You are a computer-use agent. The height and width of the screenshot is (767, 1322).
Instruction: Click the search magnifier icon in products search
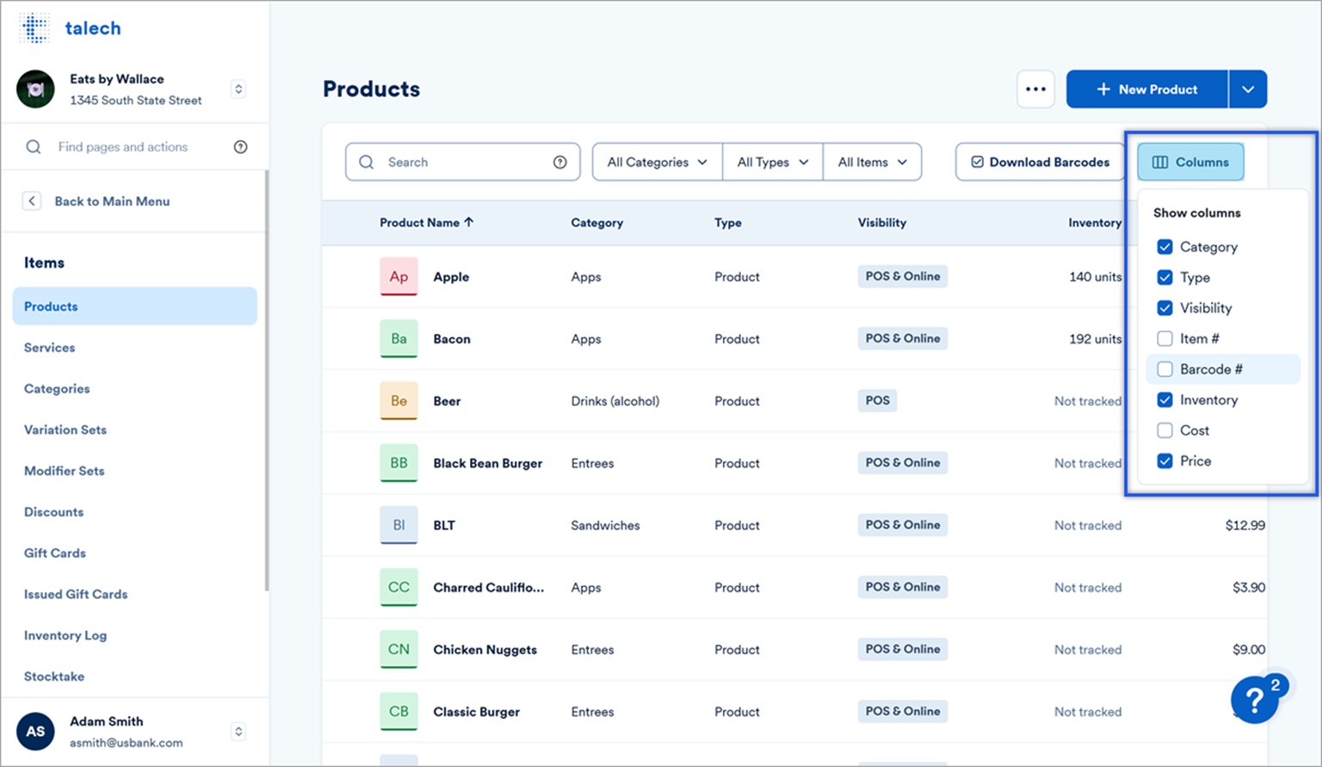coord(367,162)
